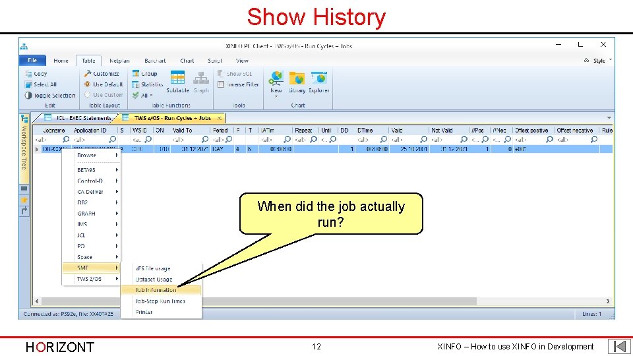Viewport: 633px width, 356px height.
Task: Click search icon in Offset positive filter
Action: 549,139
